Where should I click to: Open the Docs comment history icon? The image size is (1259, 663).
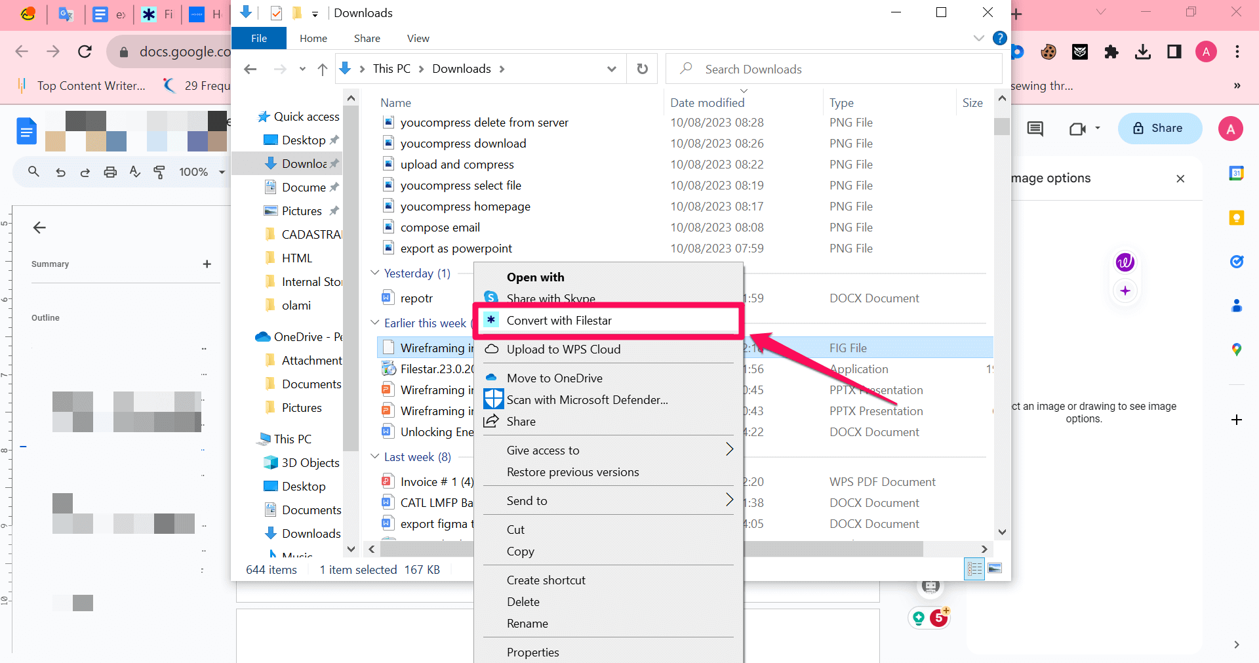(1035, 129)
